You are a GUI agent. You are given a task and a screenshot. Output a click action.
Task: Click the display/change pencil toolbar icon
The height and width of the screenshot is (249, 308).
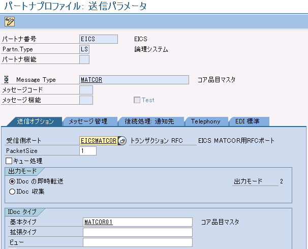click(x=9, y=21)
